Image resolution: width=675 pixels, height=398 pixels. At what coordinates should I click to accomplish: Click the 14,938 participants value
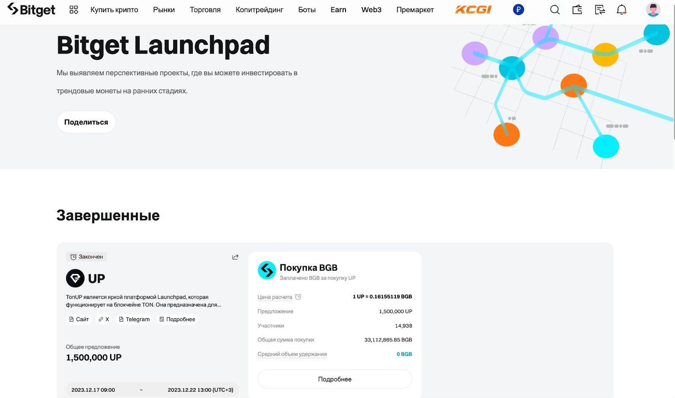(404, 326)
